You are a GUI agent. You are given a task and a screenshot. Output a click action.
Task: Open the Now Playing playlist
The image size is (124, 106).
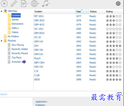click(x=18, y=45)
